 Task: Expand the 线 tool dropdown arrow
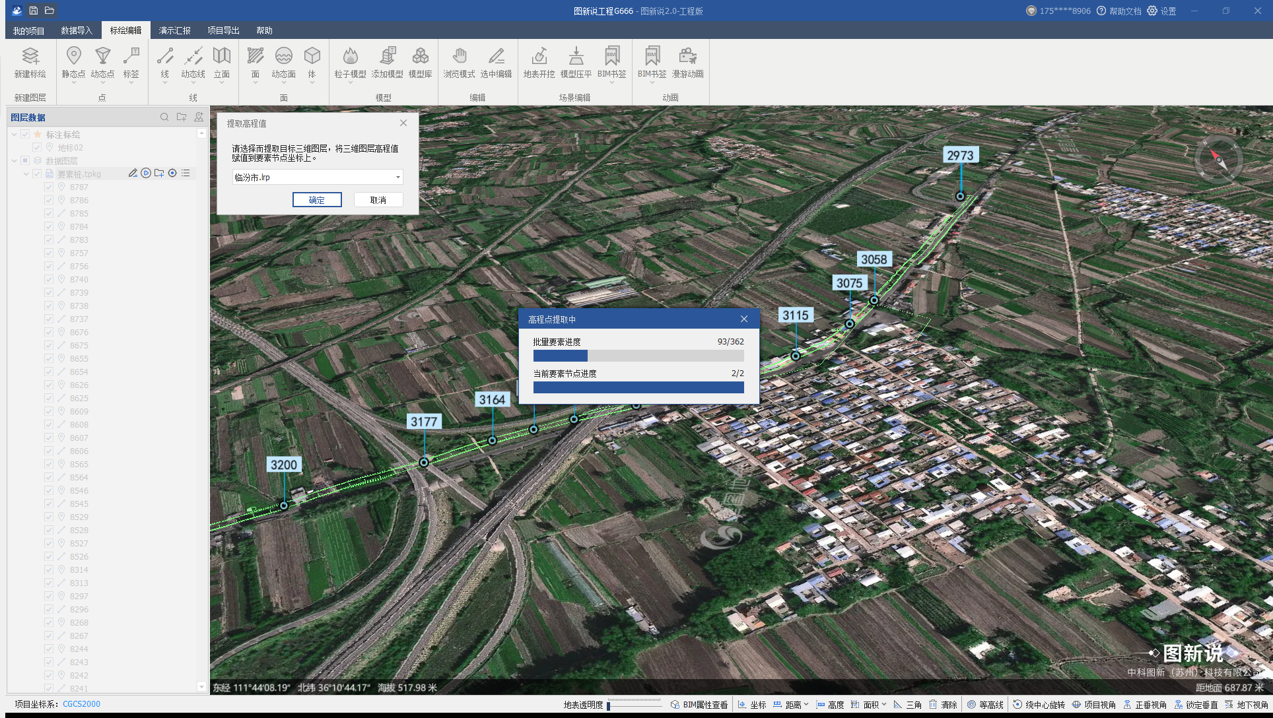(165, 82)
